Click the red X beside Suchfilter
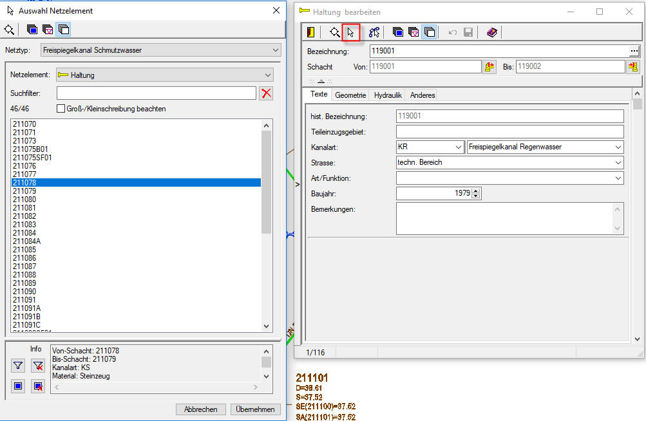The width and height of the screenshot is (646, 421). pyautogui.click(x=266, y=93)
